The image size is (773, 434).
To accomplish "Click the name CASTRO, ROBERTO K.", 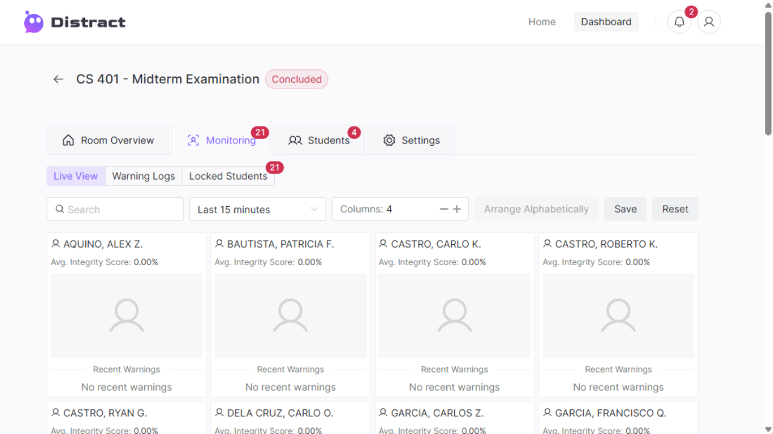I will coord(606,244).
